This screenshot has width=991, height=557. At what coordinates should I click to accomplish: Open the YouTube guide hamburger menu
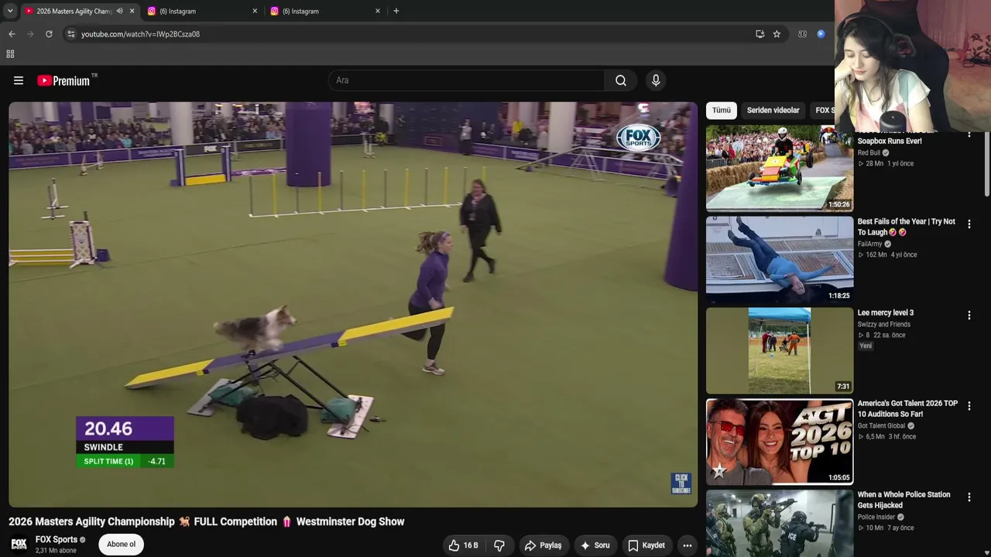tap(19, 80)
